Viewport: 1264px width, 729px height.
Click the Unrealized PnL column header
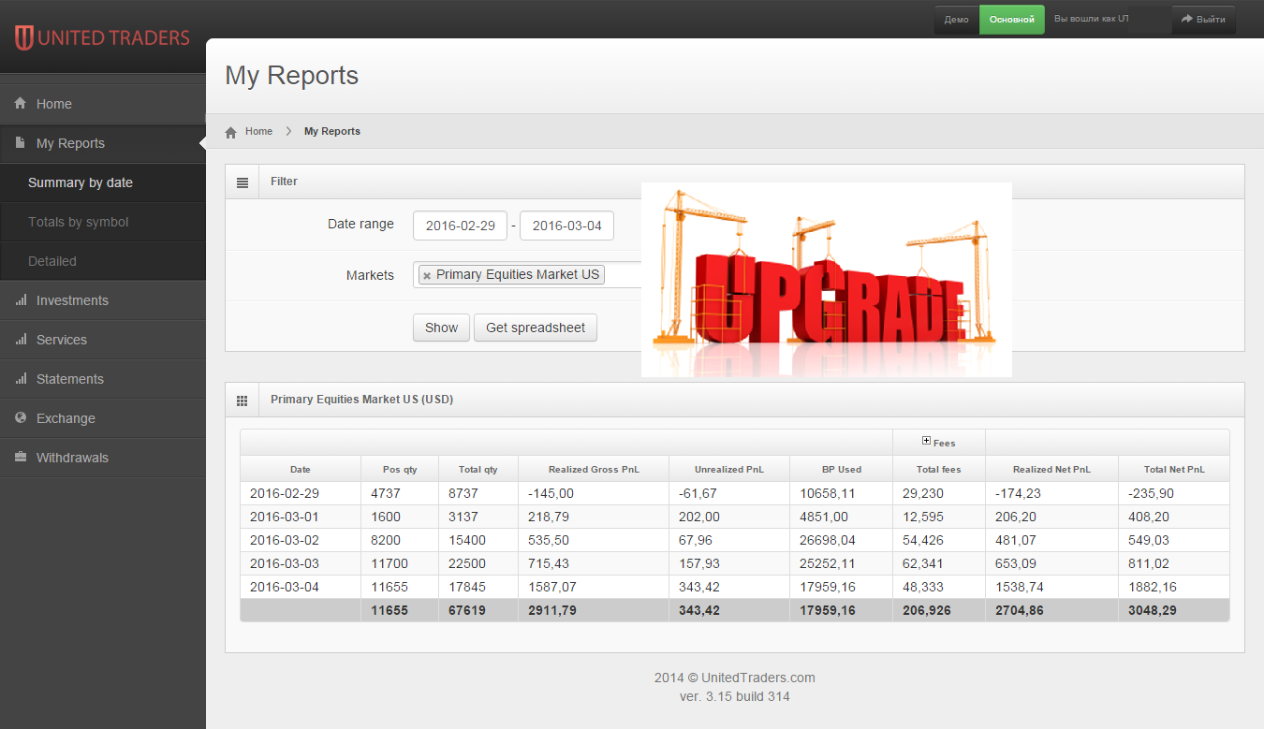729,469
